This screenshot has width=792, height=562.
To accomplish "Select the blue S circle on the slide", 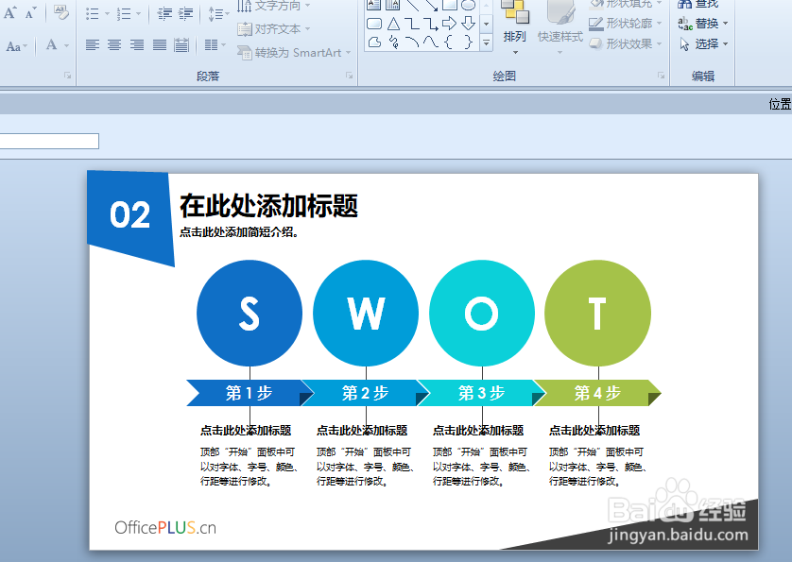I will coord(249,313).
